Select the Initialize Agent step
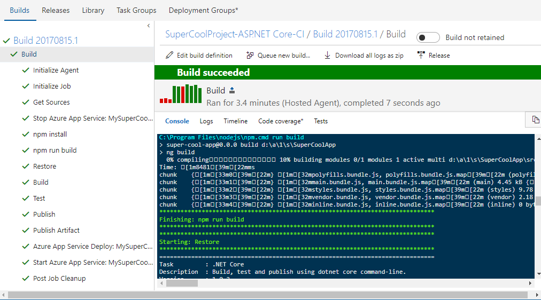Image resolution: width=541 pixels, height=300 pixels. tap(56, 70)
